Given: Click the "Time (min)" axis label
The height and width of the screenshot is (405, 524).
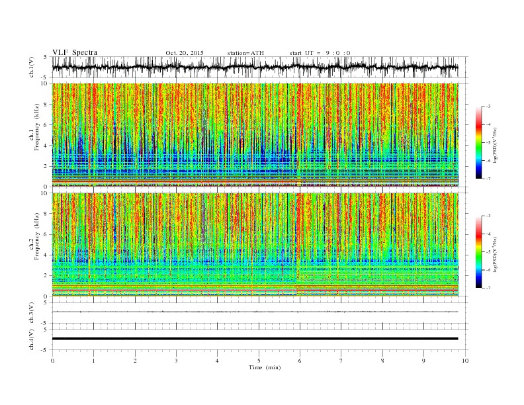Looking at the screenshot, I should tap(265, 367).
